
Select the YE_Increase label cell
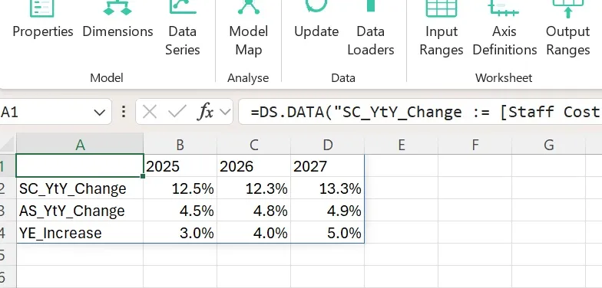pos(80,233)
